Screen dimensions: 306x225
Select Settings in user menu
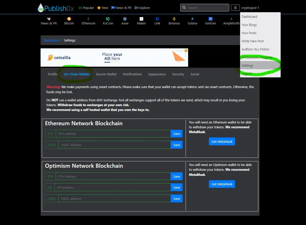coord(260,65)
